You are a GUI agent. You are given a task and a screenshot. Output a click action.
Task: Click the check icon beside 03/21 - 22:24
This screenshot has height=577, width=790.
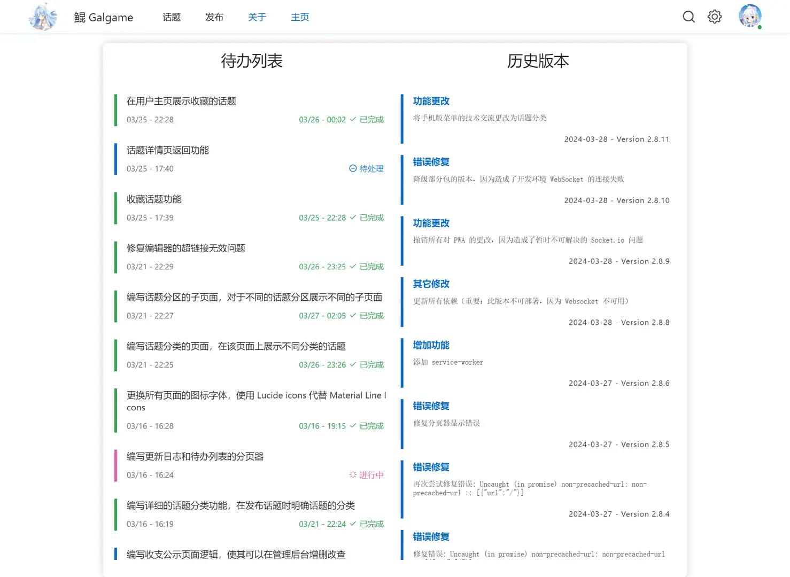pyautogui.click(x=353, y=524)
